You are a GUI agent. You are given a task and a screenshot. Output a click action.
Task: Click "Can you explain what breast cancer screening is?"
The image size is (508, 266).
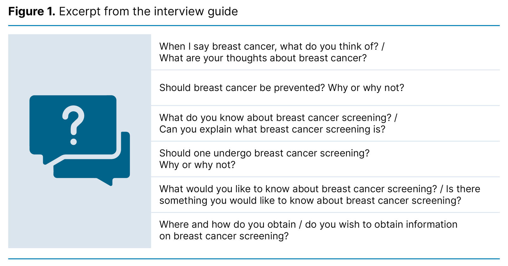[x=272, y=129]
